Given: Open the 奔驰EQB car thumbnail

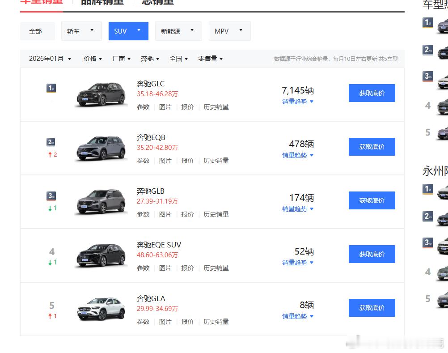Looking at the screenshot, I should coord(101,148).
